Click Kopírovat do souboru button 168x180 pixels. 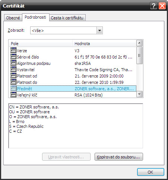pos(119,157)
